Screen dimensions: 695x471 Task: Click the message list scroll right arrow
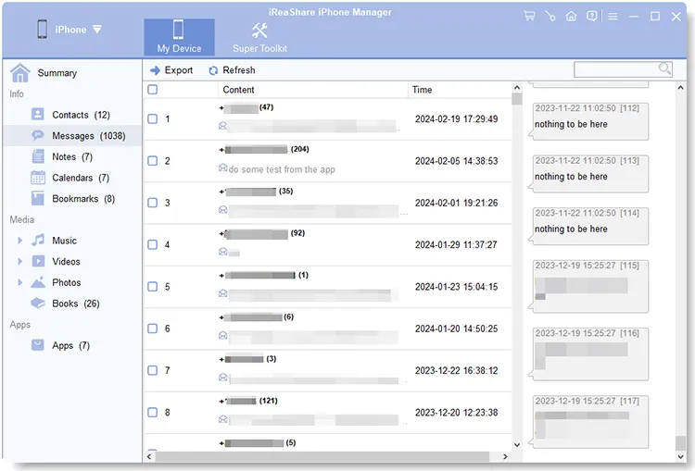tap(505, 456)
